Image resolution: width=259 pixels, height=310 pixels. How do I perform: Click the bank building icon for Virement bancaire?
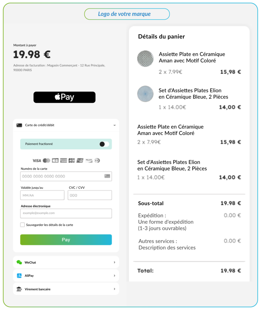(x=19, y=289)
